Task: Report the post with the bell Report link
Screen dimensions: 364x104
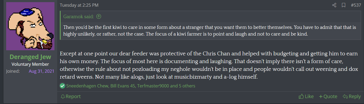Action: [x=71, y=97]
